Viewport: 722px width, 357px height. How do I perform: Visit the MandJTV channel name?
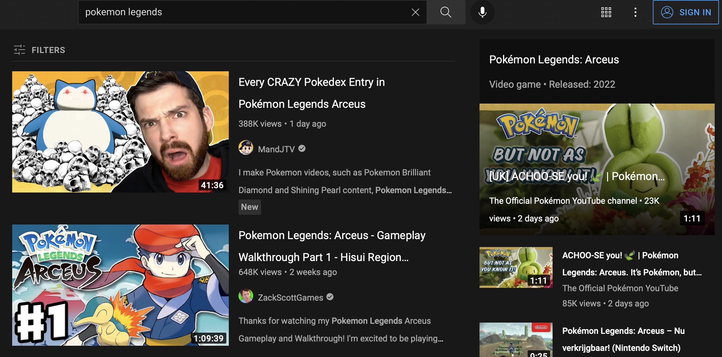pos(276,149)
